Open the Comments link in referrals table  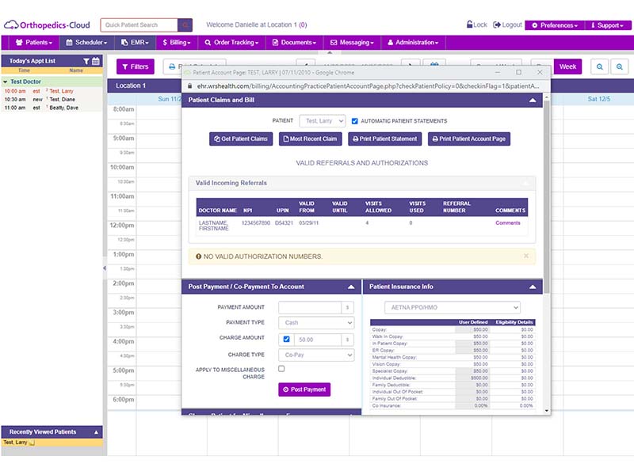click(508, 223)
